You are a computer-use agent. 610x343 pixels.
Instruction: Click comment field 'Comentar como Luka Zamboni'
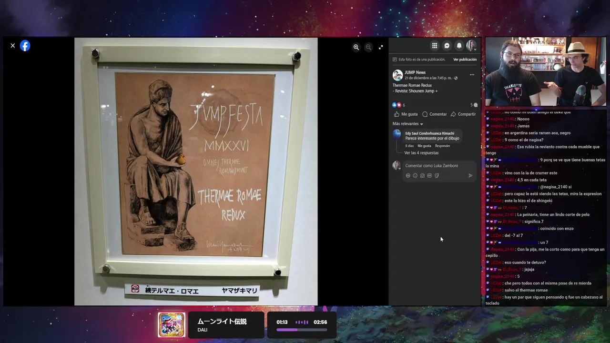431,166
